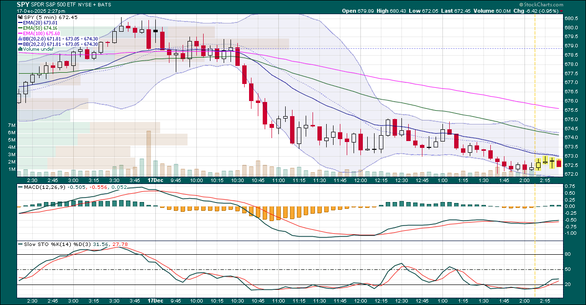Click the last red candle in the yellow highlight
Image resolution: width=586 pixels, height=305 pixels.
(x=559, y=163)
